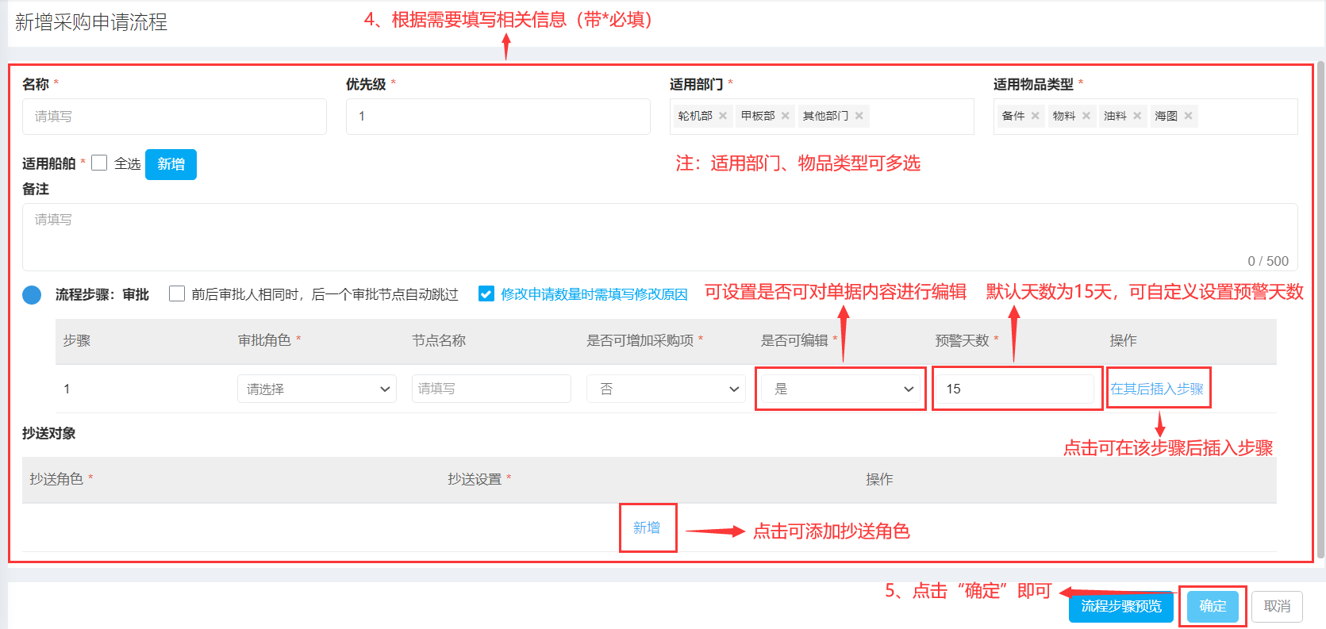Click the 节点名称 input field
The width and height of the screenshot is (1326, 629).
point(491,389)
